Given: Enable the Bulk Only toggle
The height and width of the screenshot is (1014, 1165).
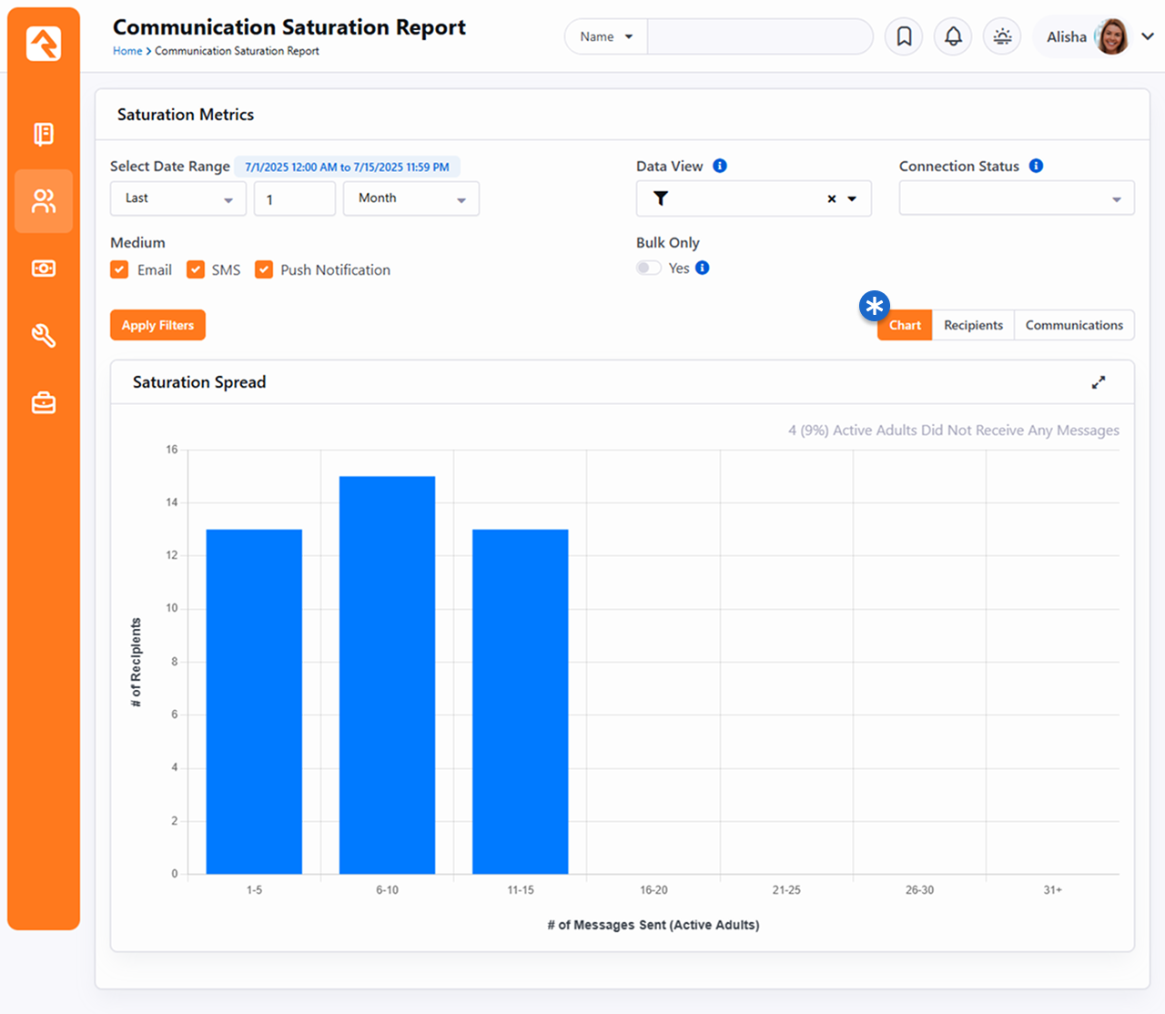Looking at the screenshot, I should [x=649, y=268].
